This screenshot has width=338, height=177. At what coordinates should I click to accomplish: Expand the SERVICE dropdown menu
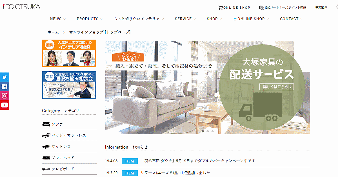(x=185, y=19)
